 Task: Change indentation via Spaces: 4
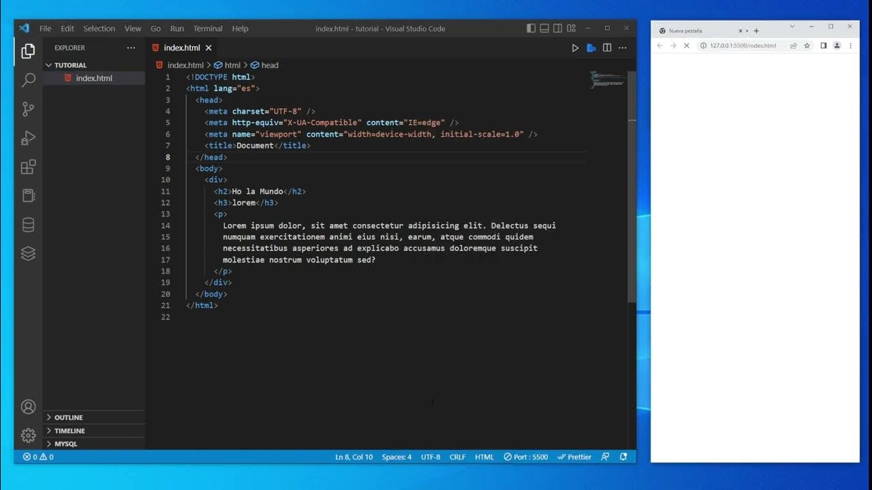point(396,457)
